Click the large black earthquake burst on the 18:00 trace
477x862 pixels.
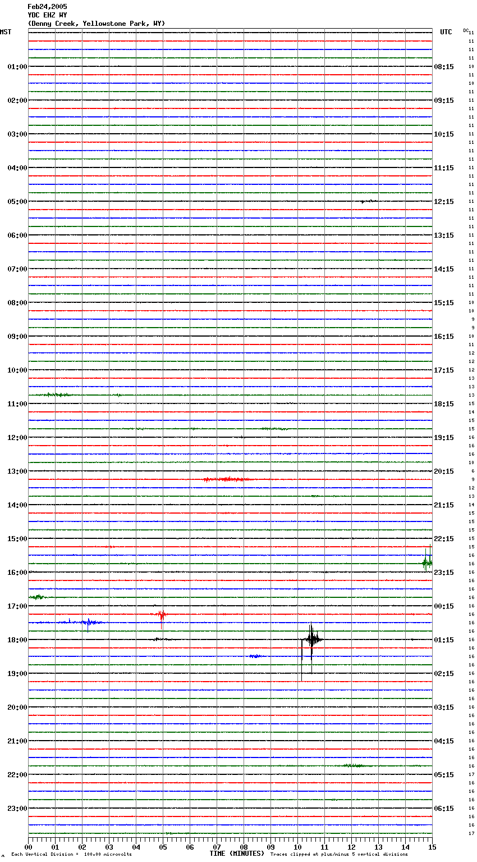[x=311, y=640]
